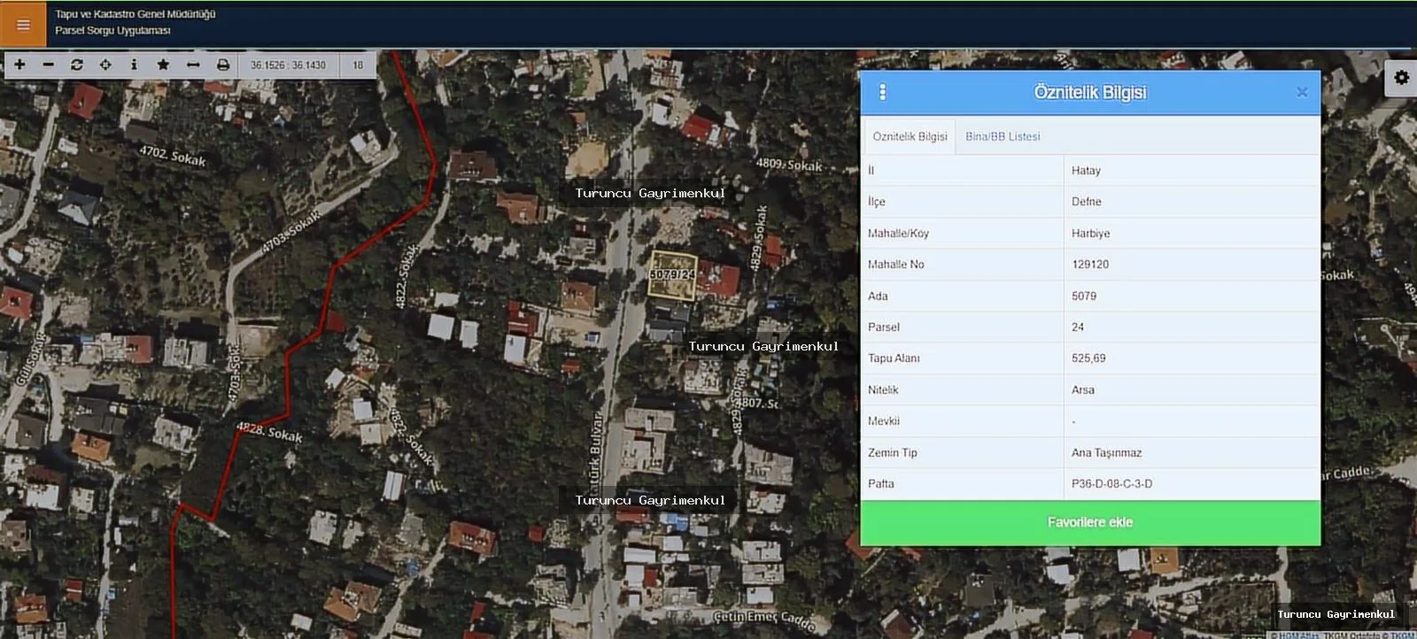This screenshot has width=1417, height=639.
Task: Click the zoom level value 18
Action: point(358,65)
